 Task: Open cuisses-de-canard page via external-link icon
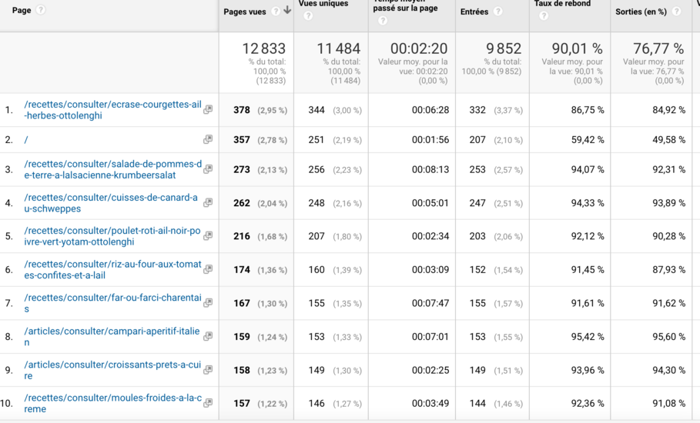[208, 203]
